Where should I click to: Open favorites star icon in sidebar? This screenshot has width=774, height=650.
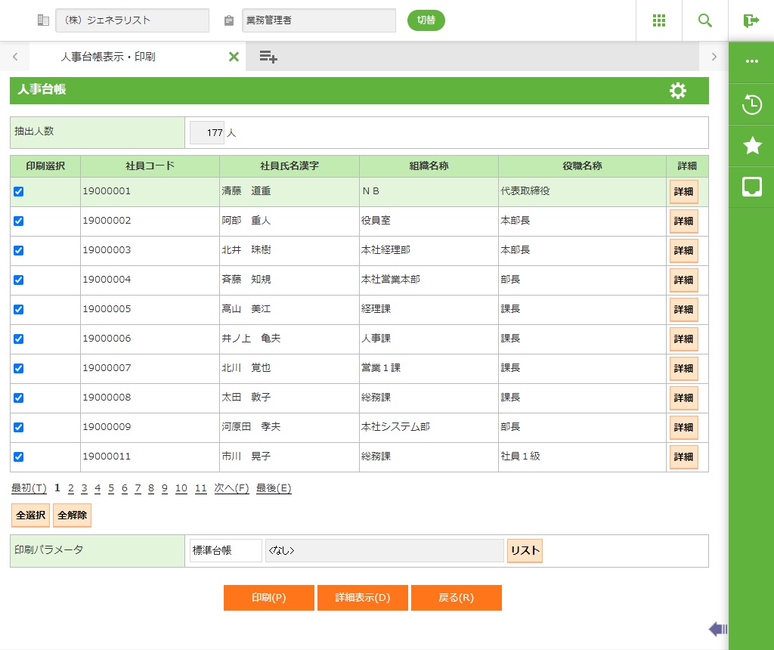[751, 146]
